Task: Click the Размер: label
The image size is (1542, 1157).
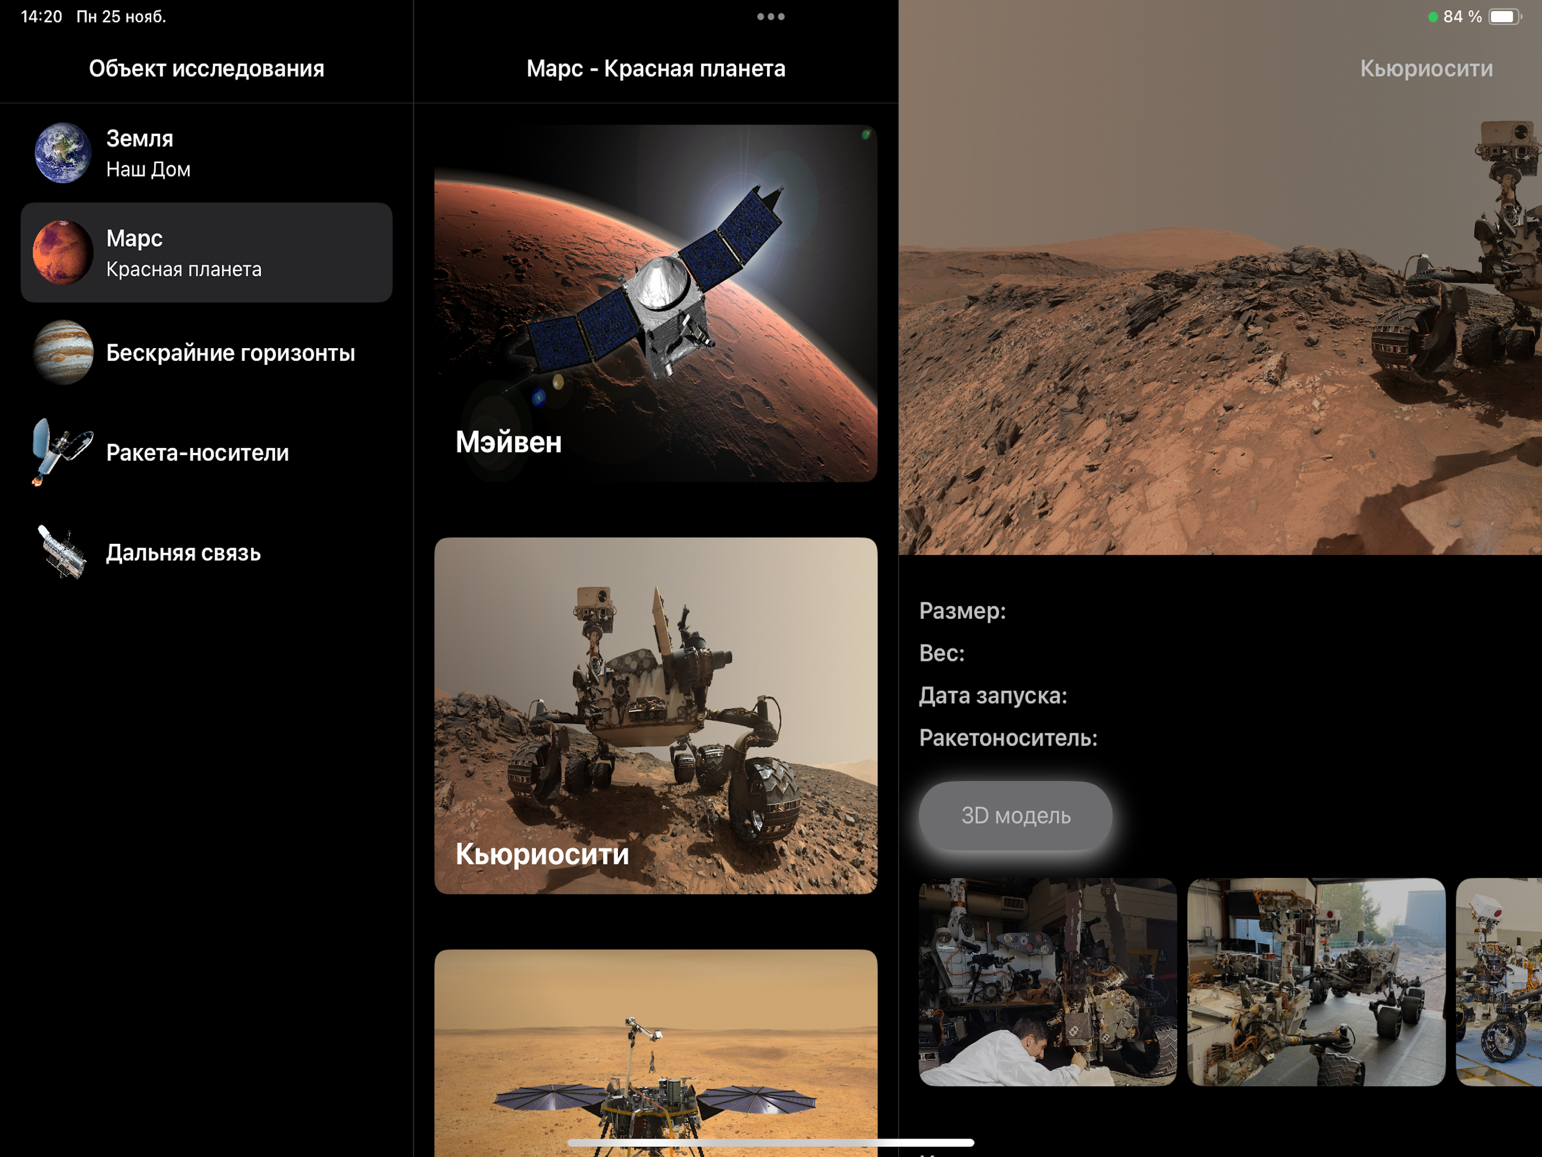Action: tap(963, 611)
